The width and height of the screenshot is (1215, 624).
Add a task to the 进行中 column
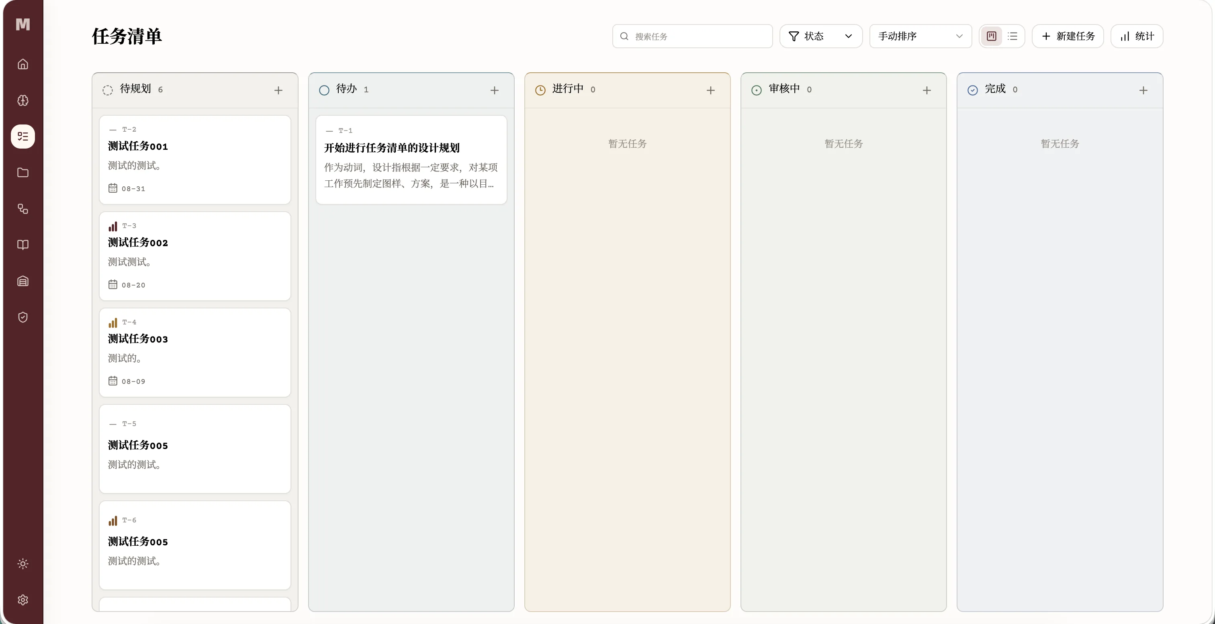[x=711, y=90]
